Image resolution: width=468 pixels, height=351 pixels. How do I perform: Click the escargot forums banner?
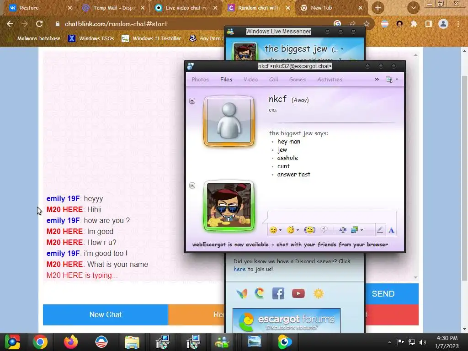[x=287, y=320]
